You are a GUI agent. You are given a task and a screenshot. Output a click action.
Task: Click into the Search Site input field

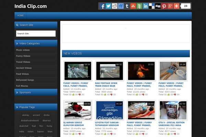click(x=36, y=34)
